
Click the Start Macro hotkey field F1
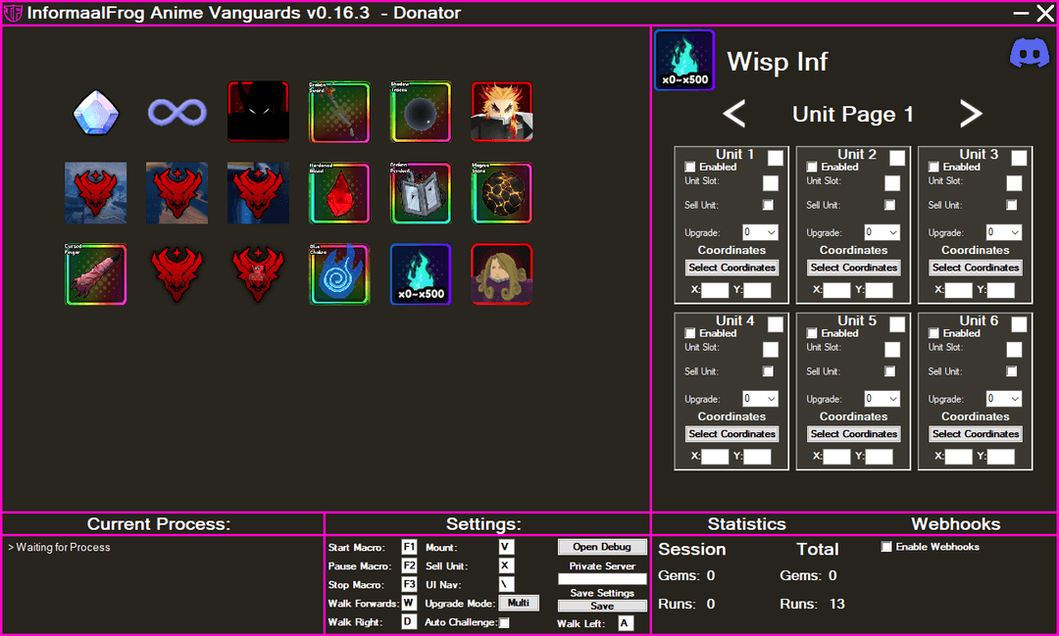[409, 547]
